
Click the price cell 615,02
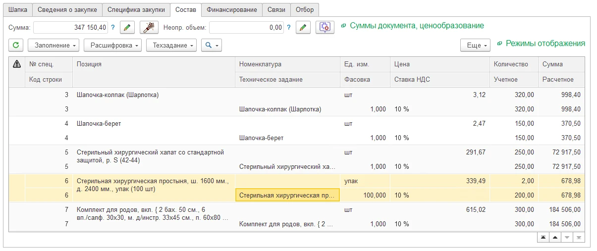(x=439, y=209)
